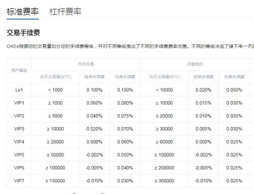The image size is (254, 194).
Task: Click Lv1 币币交易 volume '< 1000'
Action: click(55, 90)
